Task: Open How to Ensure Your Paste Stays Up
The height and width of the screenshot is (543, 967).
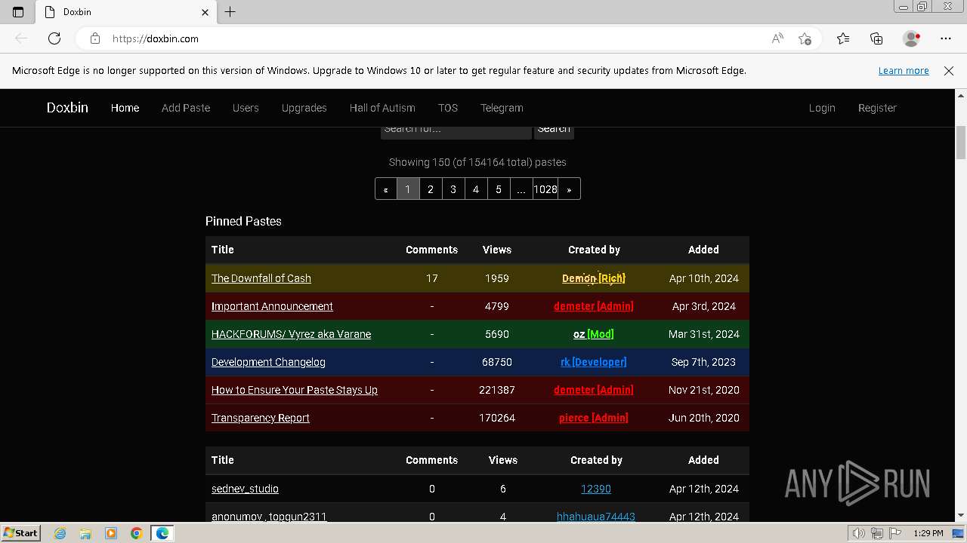Action: coord(295,390)
